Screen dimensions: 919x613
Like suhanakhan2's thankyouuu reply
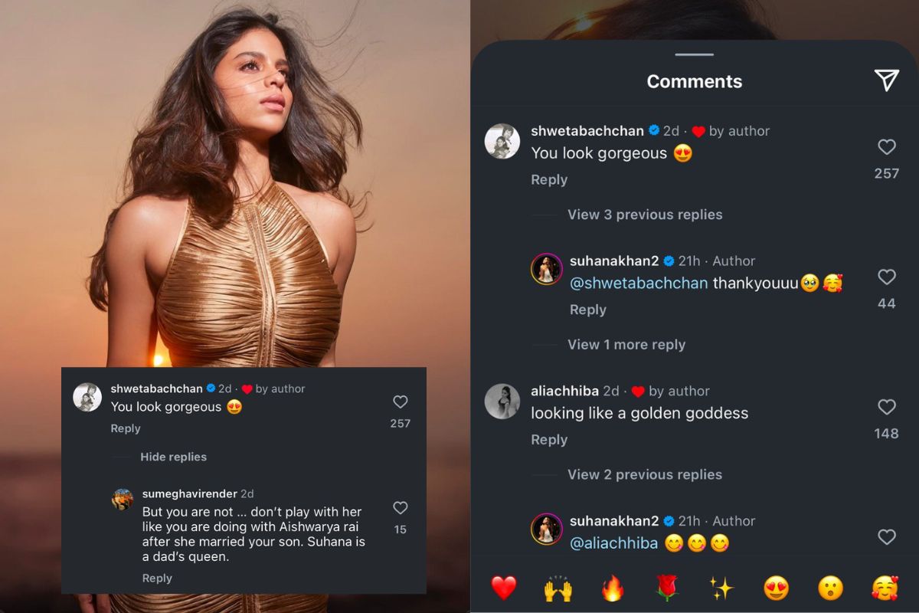click(x=886, y=277)
